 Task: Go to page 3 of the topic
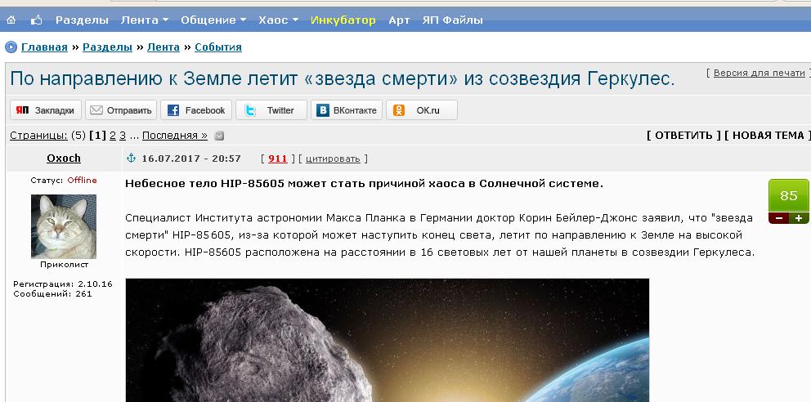point(123,136)
